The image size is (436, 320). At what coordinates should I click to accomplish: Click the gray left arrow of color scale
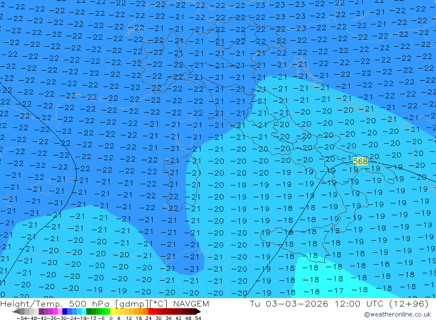click(16, 312)
